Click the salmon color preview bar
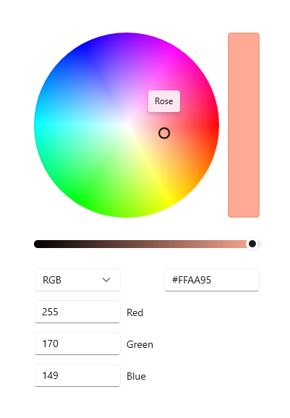290x418 pixels. 244,125
